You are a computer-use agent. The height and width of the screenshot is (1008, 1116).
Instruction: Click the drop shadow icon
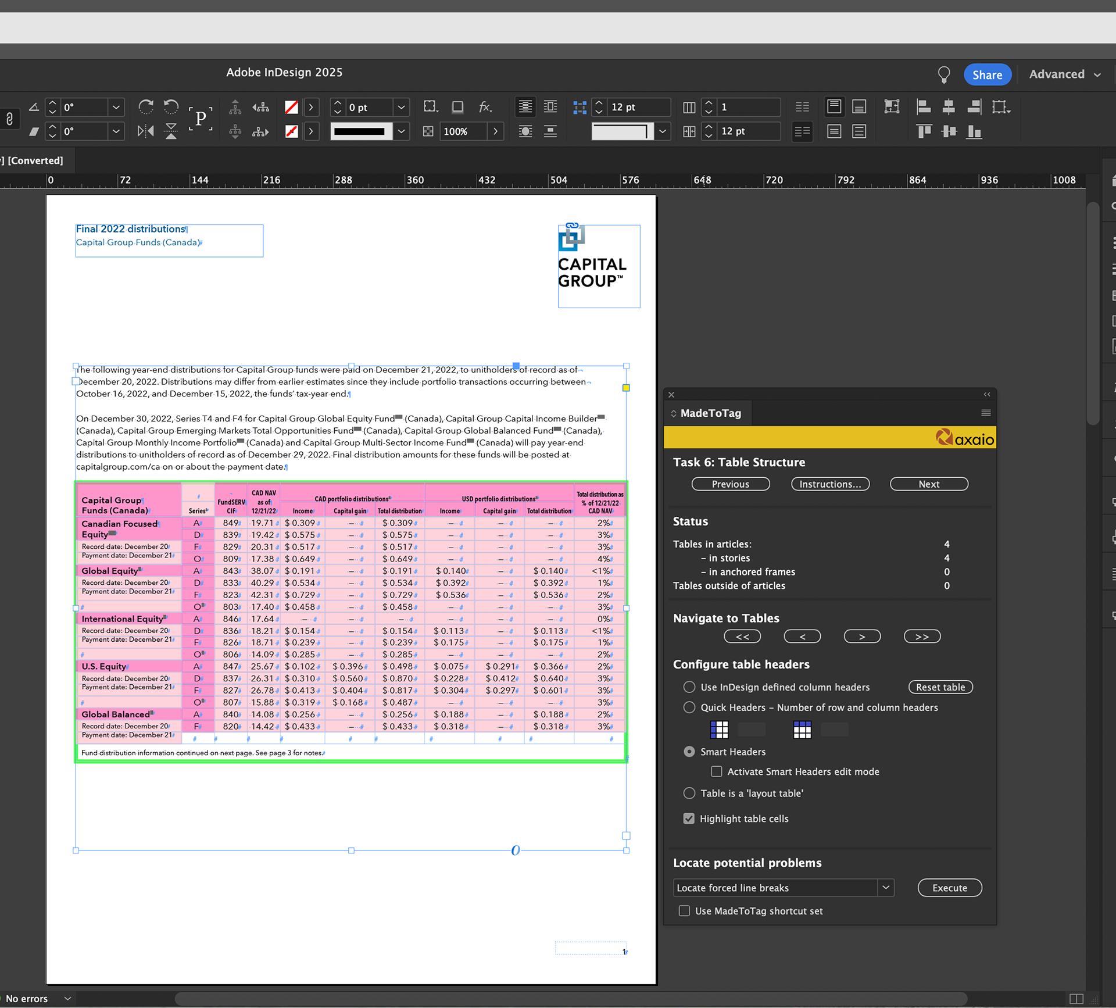coord(458,107)
